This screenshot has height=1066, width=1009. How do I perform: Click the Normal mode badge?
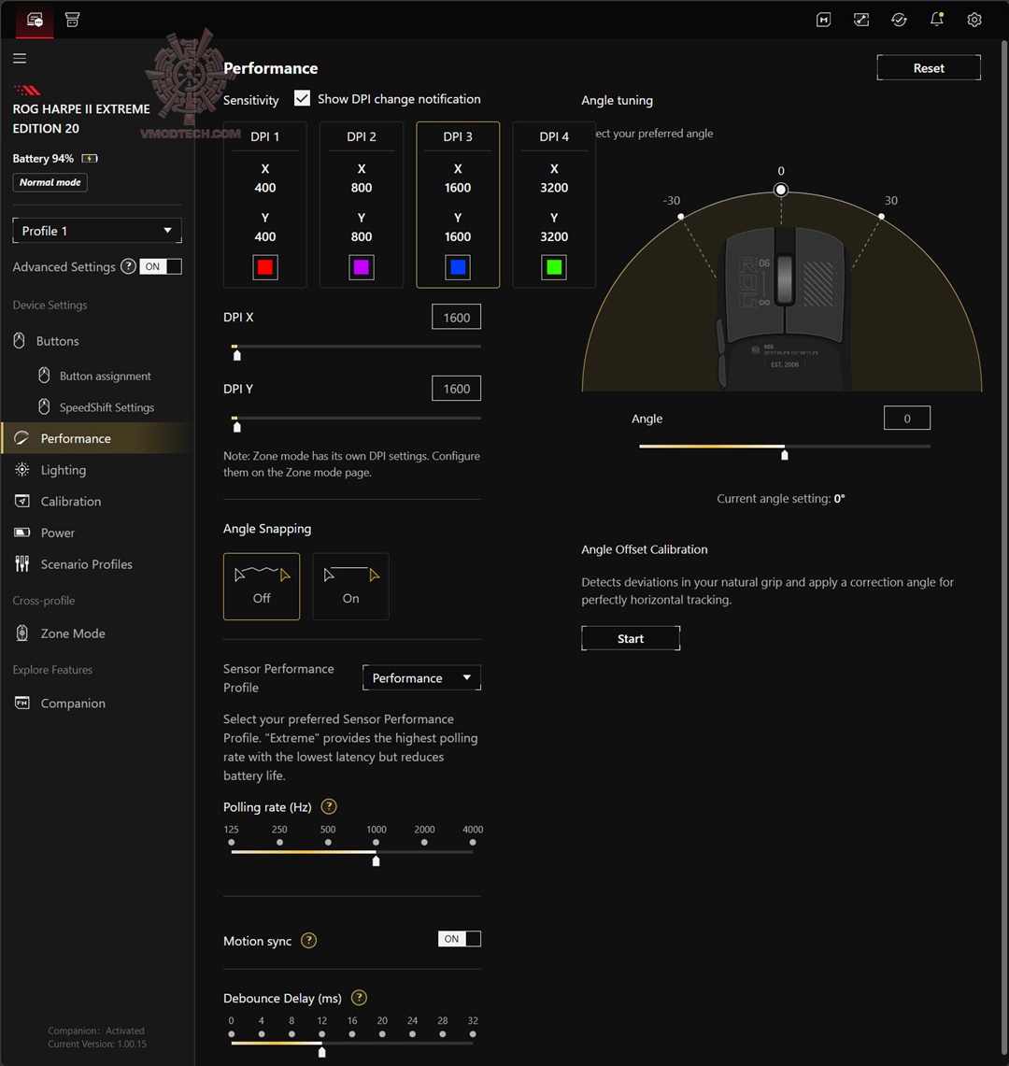pos(50,182)
